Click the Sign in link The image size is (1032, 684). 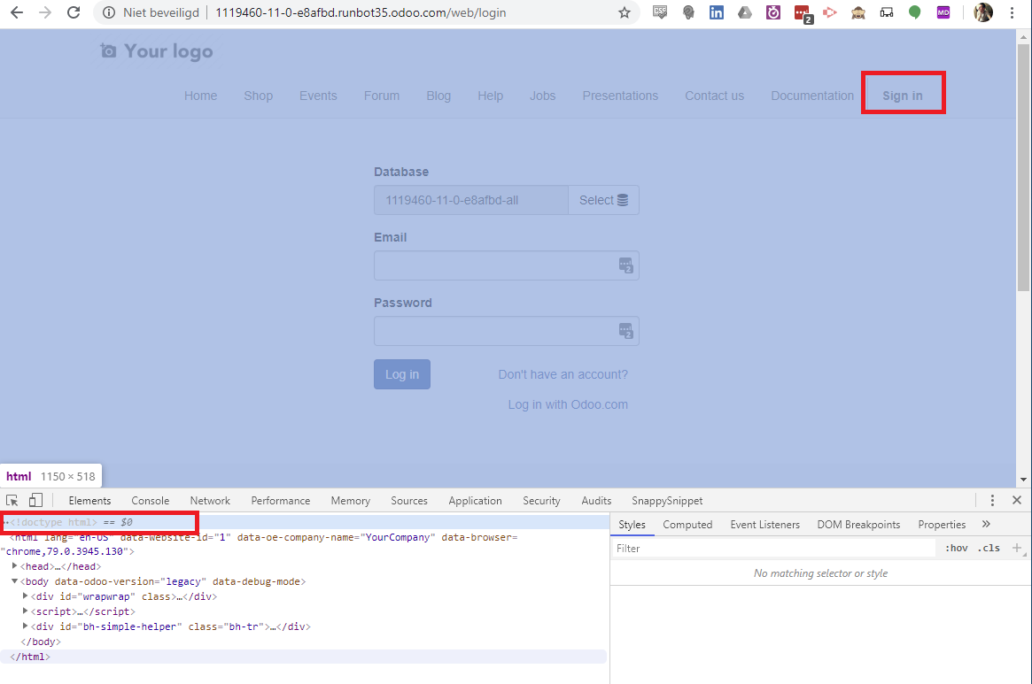[903, 96]
